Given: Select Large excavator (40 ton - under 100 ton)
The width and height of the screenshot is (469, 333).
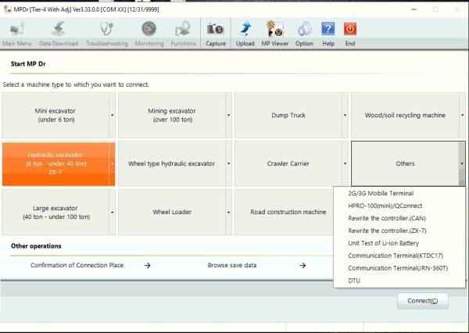Looking at the screenshot, I should pyautogui.click(x=55, y=212).
